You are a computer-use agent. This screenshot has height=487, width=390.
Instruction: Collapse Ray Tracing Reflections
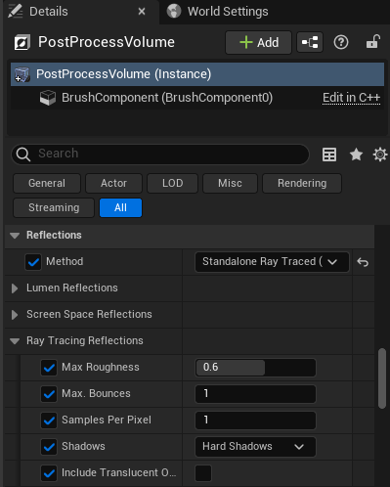(15, 341)
